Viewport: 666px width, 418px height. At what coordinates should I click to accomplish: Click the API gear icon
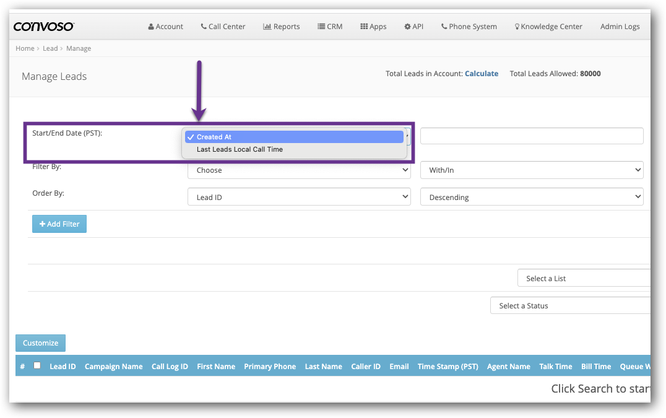[407, 27]
